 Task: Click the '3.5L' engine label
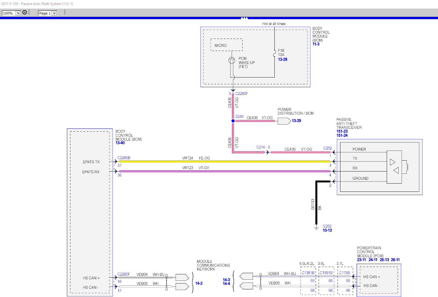coord(321,264)
